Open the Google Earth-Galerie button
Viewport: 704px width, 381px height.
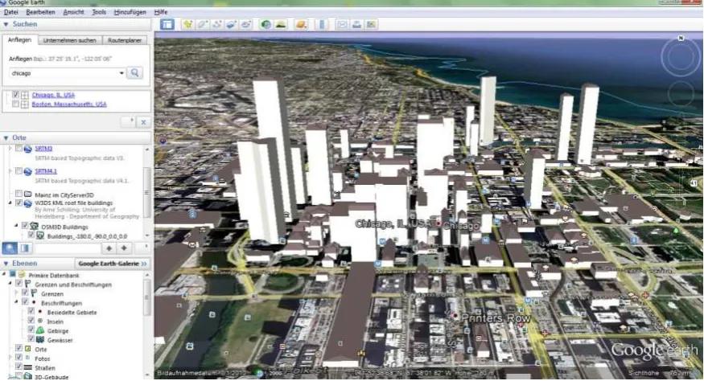[x=113, y=264]
